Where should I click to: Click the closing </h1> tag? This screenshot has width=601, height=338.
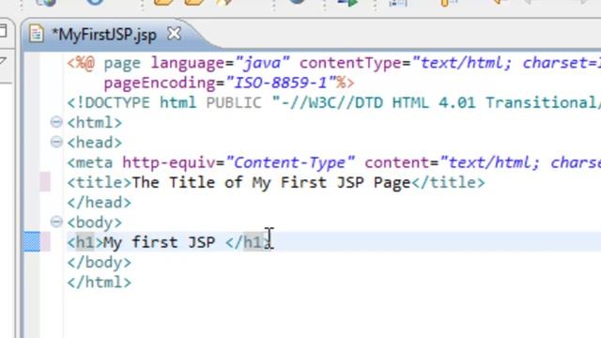click(x=249, y=242)
